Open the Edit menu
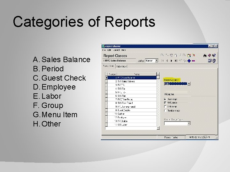 tap(109, 50)
